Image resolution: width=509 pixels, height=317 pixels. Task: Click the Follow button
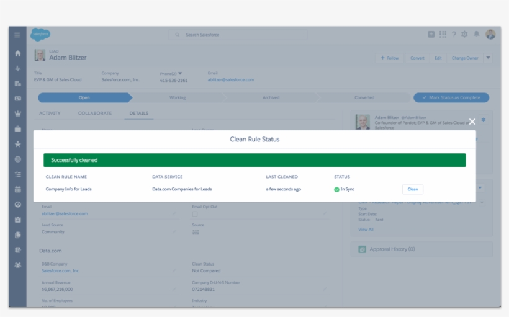390,58
